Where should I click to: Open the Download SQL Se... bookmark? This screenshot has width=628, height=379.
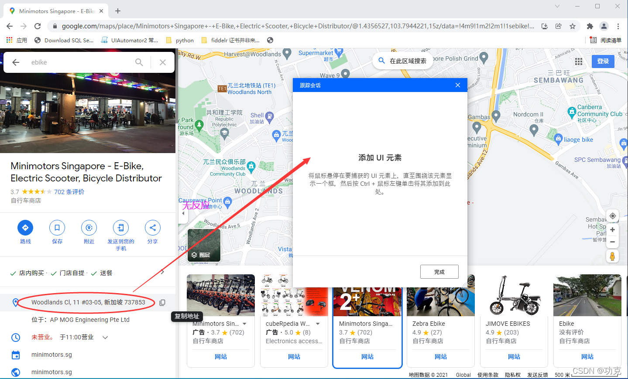[x=64, y=40]
